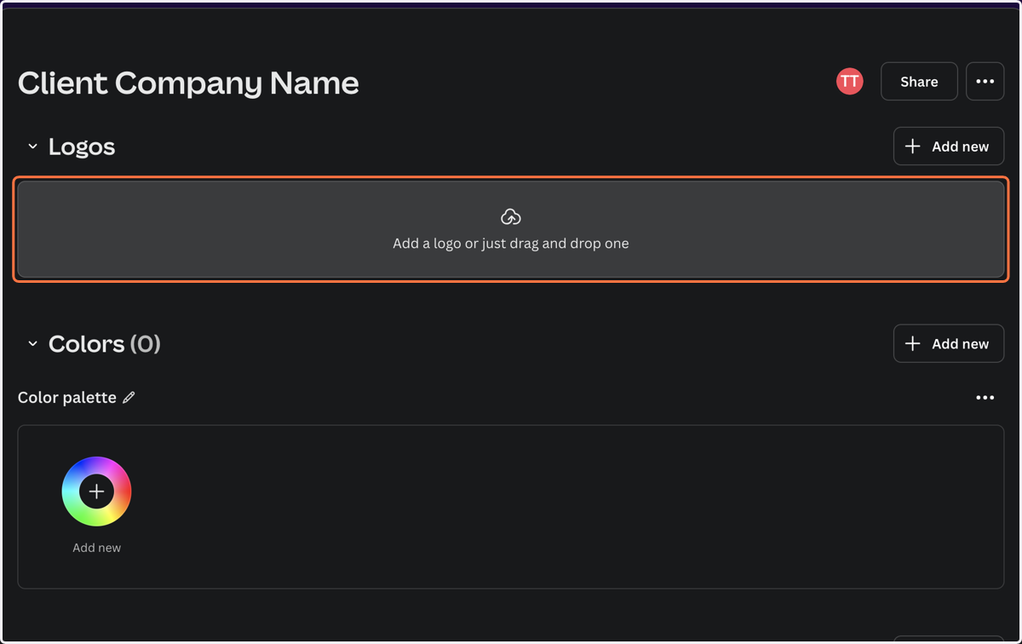Open the brand kit more options menu

pos(985,82)
